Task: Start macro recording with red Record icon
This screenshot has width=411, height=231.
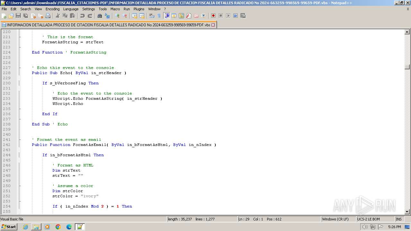Action: coord(213,16)
